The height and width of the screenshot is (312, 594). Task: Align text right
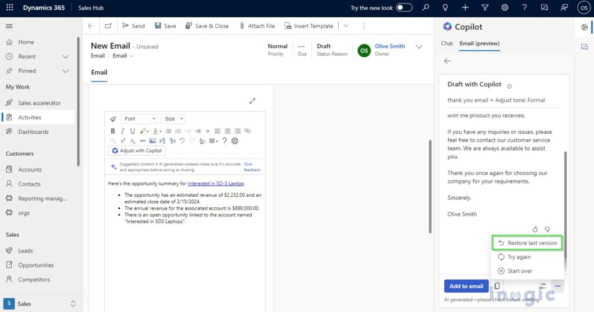pyautogui.click(x=237, y=131)
